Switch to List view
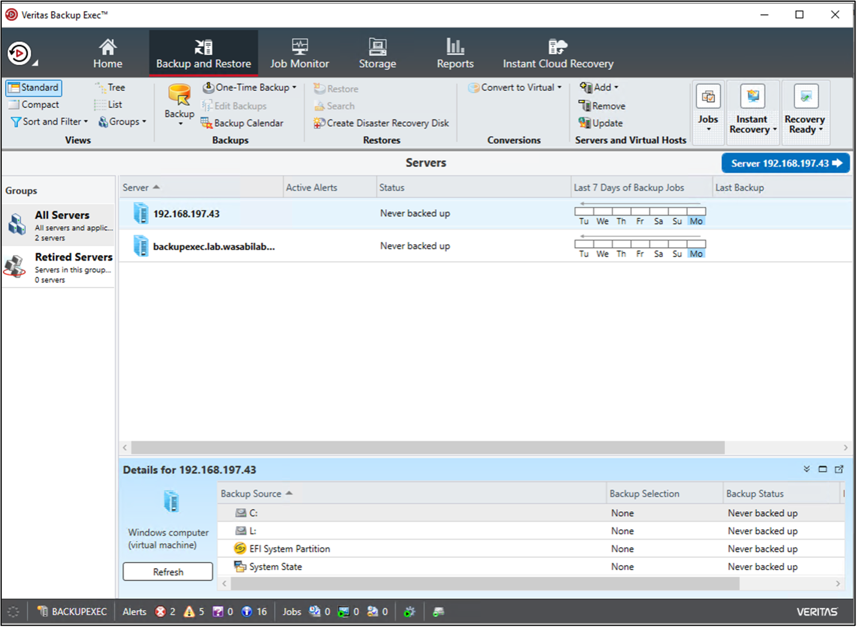This screenshot has width=858, height=627. point(109,104)
